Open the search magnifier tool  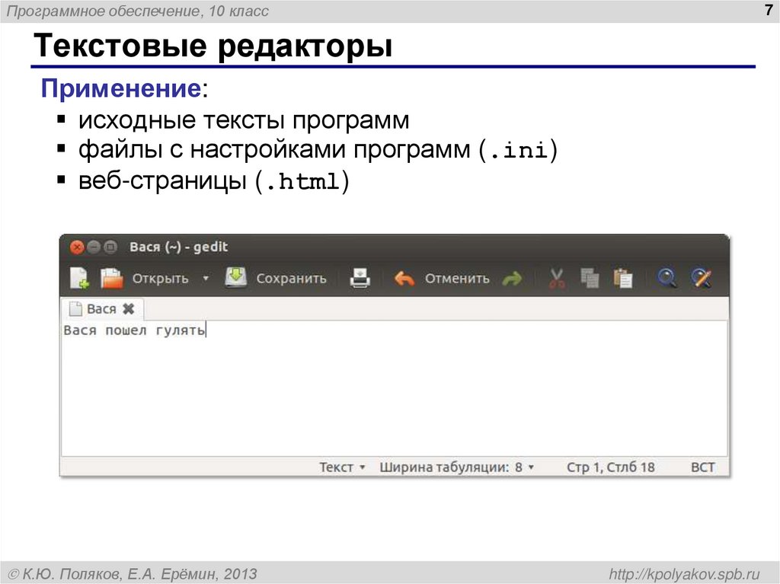[667, 279]
